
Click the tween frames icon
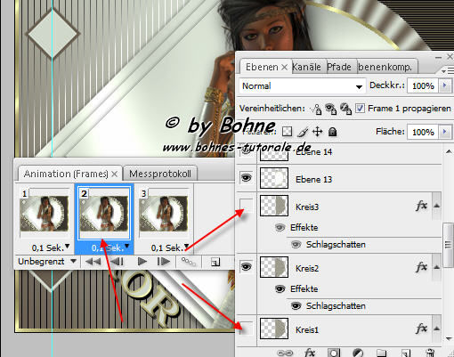(189, 262)
